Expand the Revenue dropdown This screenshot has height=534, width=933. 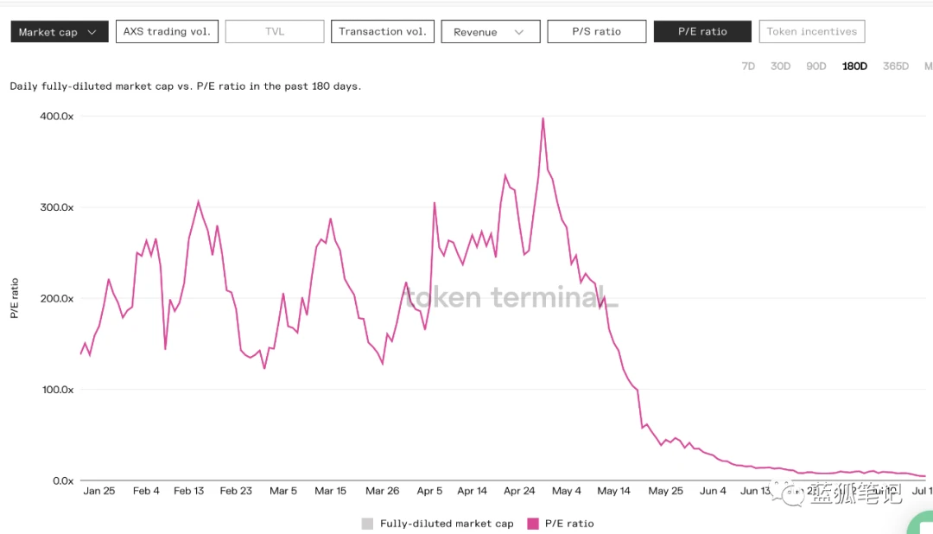point(489,32)
